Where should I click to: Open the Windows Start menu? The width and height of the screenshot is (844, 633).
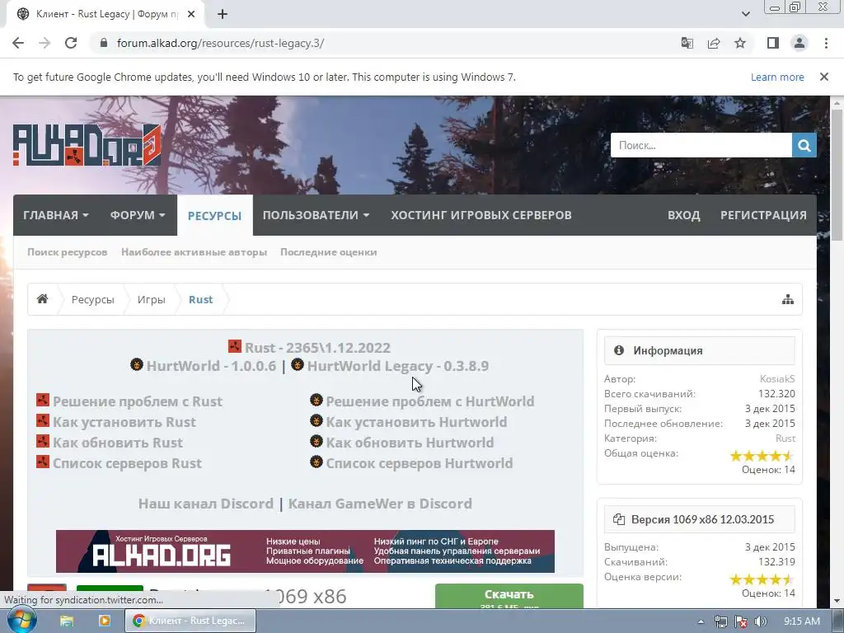coord(21,620)
